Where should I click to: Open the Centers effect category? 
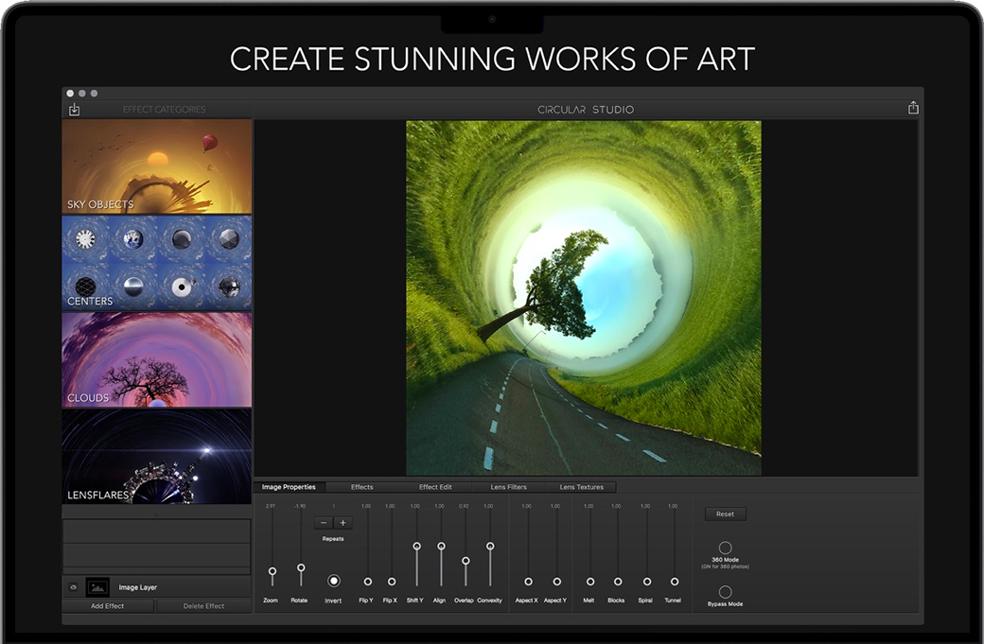tap(157, 263)
